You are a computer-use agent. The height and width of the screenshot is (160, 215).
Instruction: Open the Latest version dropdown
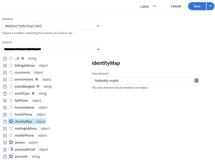coord(148,6)
